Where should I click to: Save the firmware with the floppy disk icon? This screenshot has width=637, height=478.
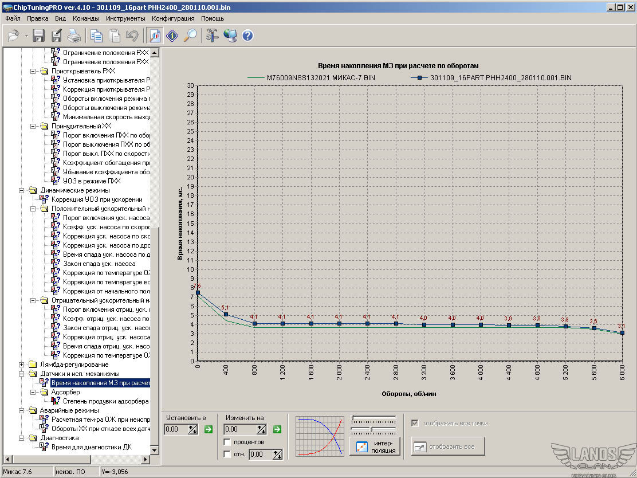point(38,36)
